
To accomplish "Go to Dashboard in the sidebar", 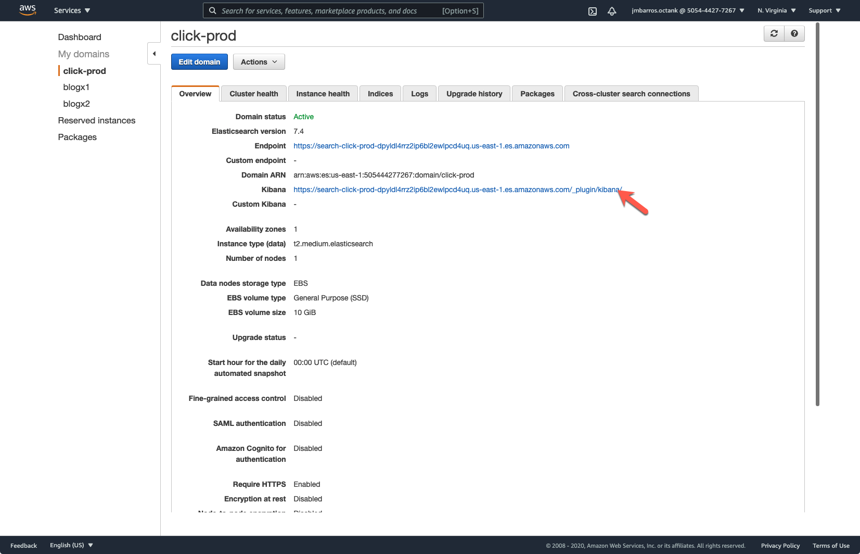I will [x=80, y=37].
